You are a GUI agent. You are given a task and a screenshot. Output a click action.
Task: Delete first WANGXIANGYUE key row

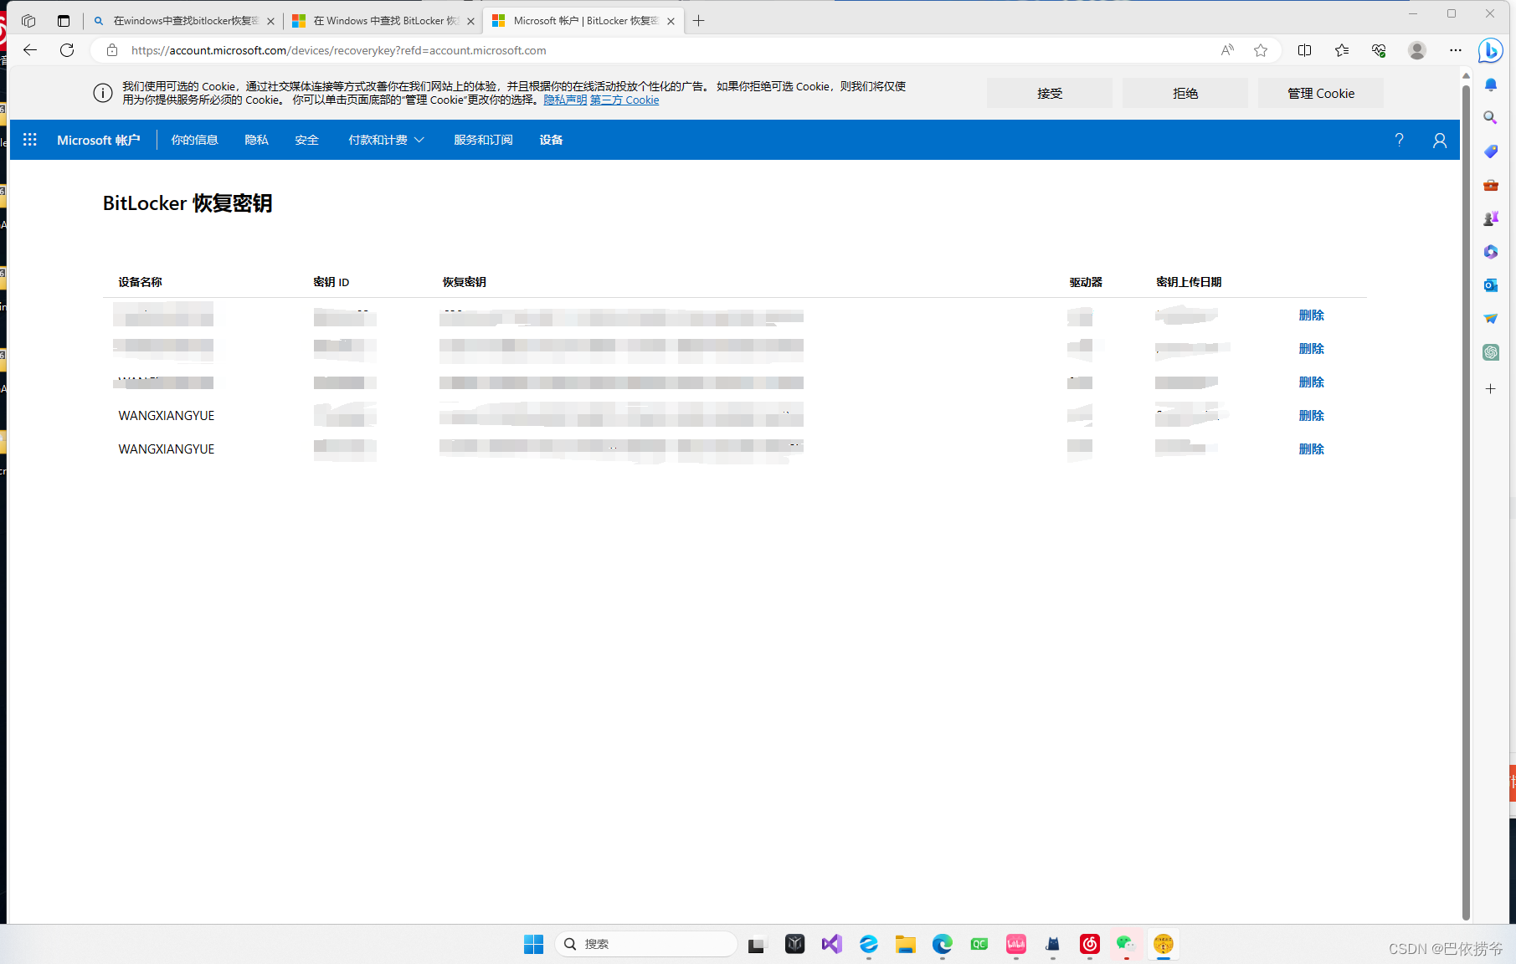[1311, 416]
